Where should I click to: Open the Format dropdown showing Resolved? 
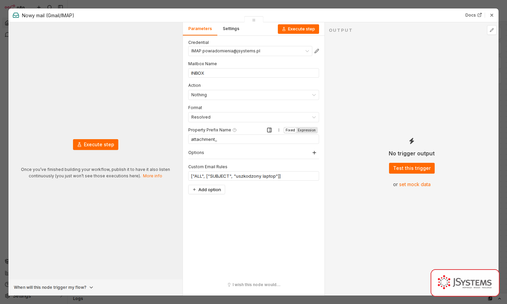point(254,117)
